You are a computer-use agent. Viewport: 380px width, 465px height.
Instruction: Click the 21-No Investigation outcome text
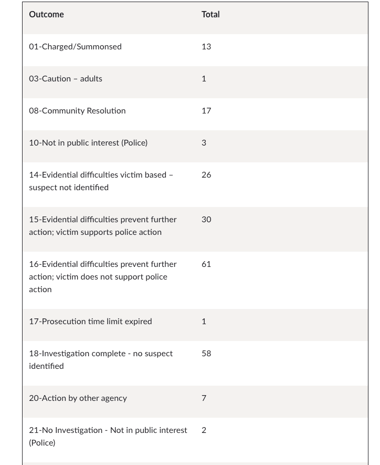coord(108,437)
